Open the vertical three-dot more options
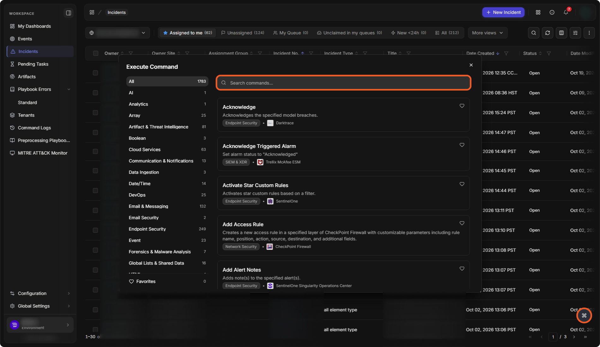This screenshot has width=600, height=347. point(589,33)
